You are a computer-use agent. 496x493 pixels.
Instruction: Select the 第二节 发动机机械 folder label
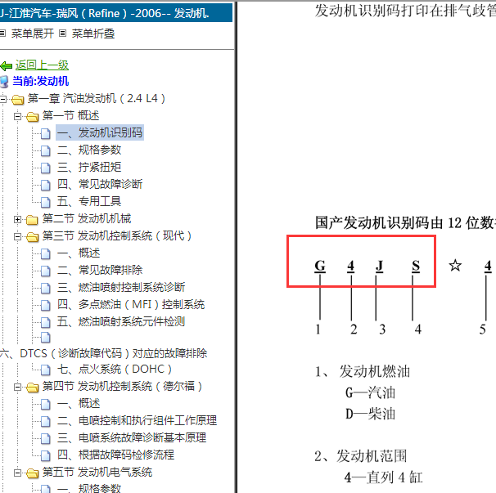[x=87, y=218]
